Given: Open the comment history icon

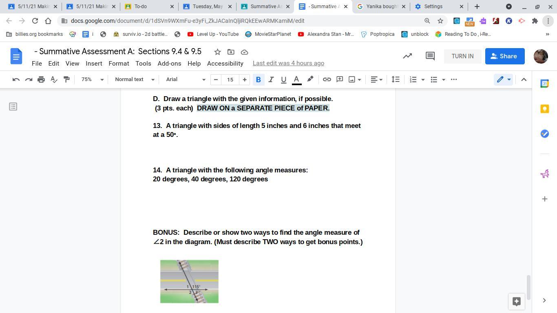Looking at the screenshot, I should [x=430, y=56].
